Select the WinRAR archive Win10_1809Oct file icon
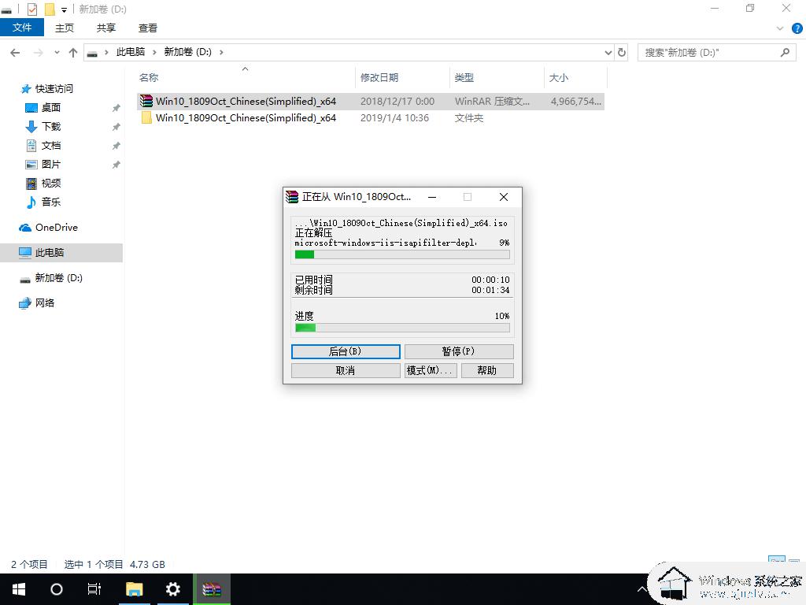 tap(146, 101)
